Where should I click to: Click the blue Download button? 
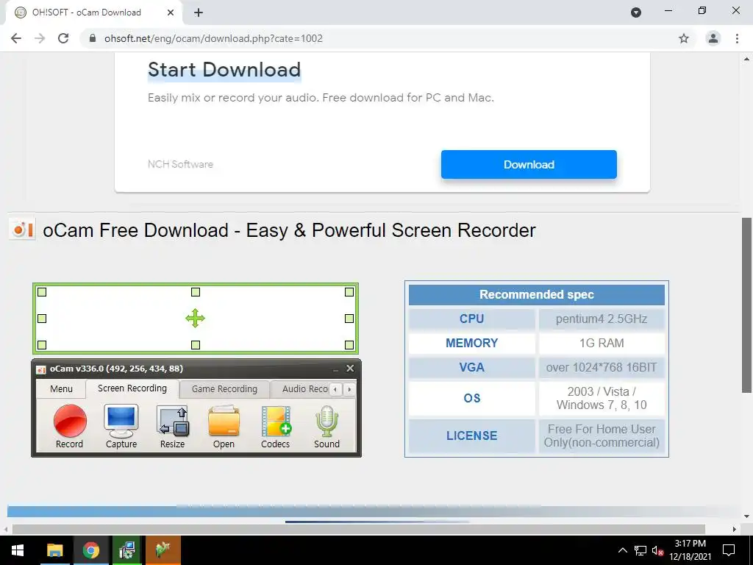[529, 164]
